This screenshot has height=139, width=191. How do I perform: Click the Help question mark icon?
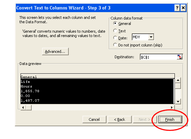click(177, 8)
